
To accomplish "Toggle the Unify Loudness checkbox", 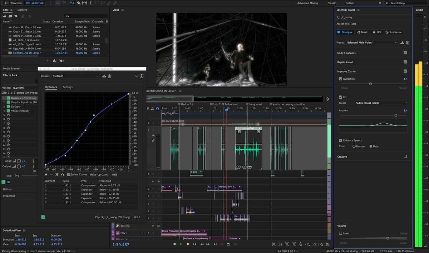I will pos(405,53).
